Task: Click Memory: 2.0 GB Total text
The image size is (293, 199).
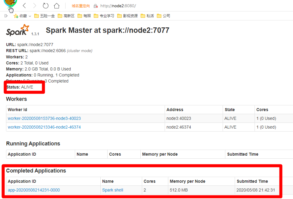Action: click(x=27, y=69)
